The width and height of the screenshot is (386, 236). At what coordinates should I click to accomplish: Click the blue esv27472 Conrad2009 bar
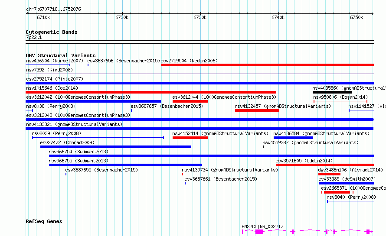pos(116,147)
